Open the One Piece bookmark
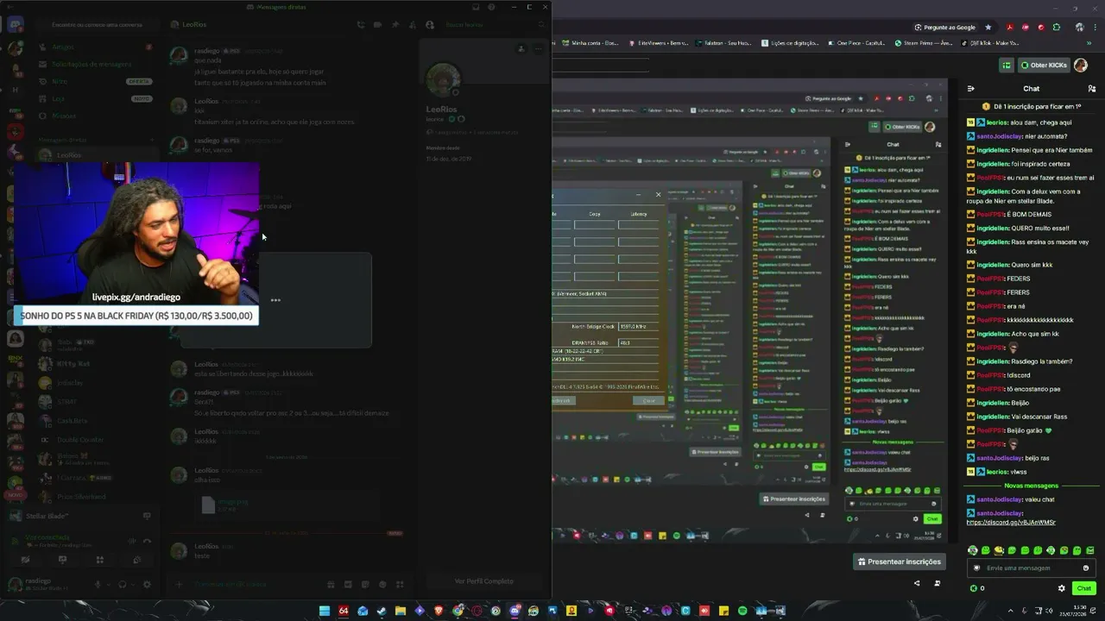The width and height of the screenshot is (1105, 621). tap(855, 42)
